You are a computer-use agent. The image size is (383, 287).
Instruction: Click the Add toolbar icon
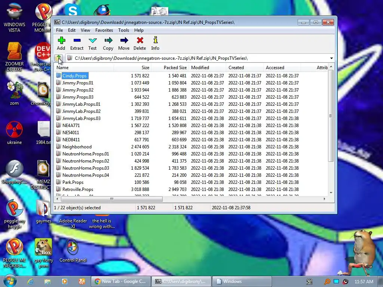click(61, 40)
